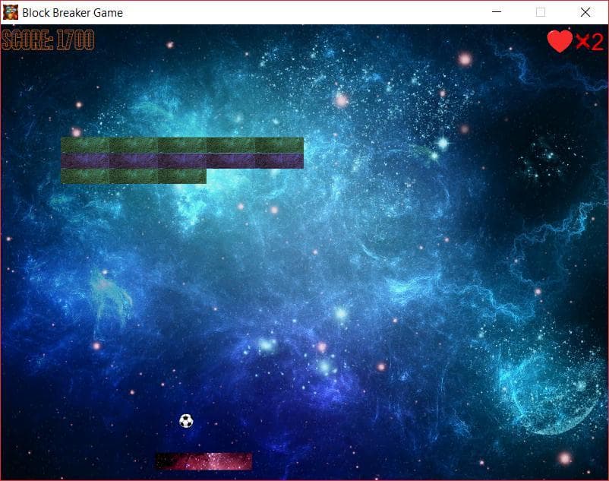Click the rightmost green block in top row
The image size is (609, 481).
coord(279,145)
